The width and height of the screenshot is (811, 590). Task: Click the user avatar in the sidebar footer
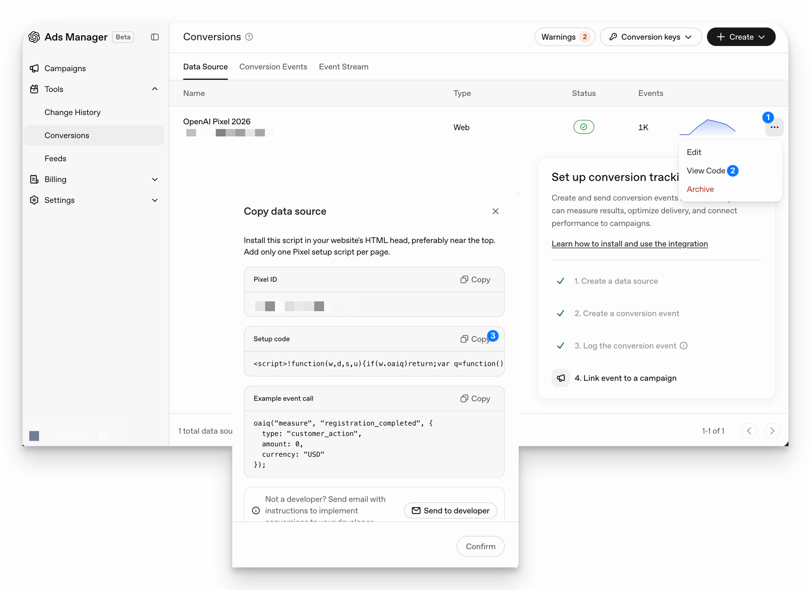[x=34, y=436]
